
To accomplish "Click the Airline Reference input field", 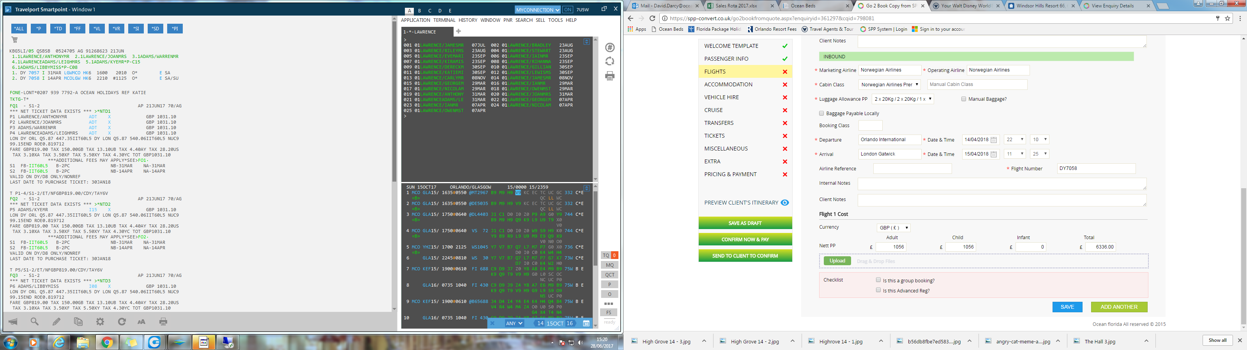I will 912,169.
